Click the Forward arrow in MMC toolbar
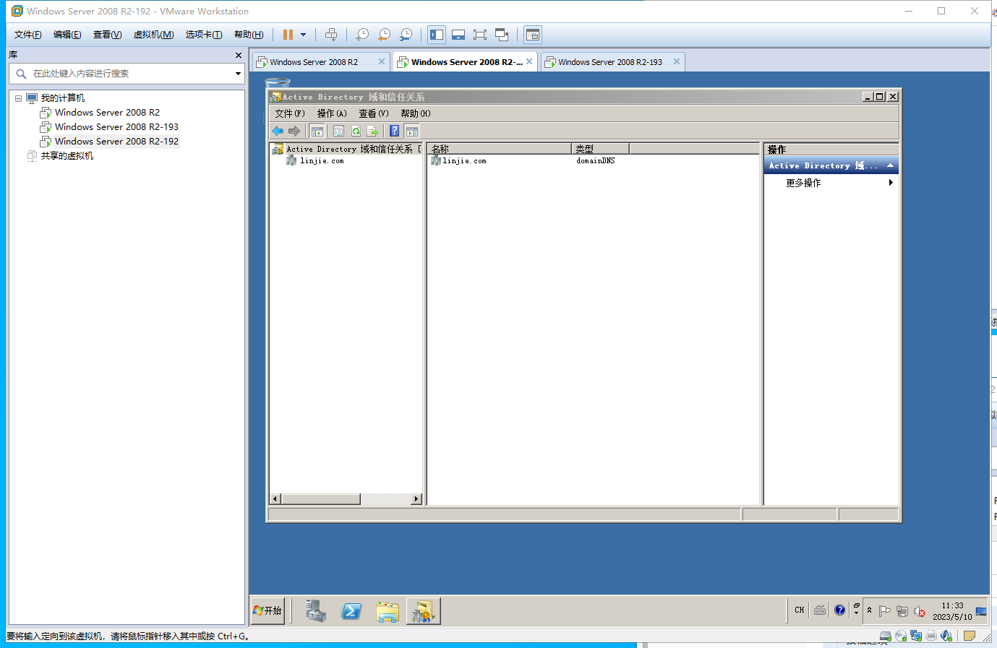The width and height of the screenshot is (997, 648). (x=294, y=131)
